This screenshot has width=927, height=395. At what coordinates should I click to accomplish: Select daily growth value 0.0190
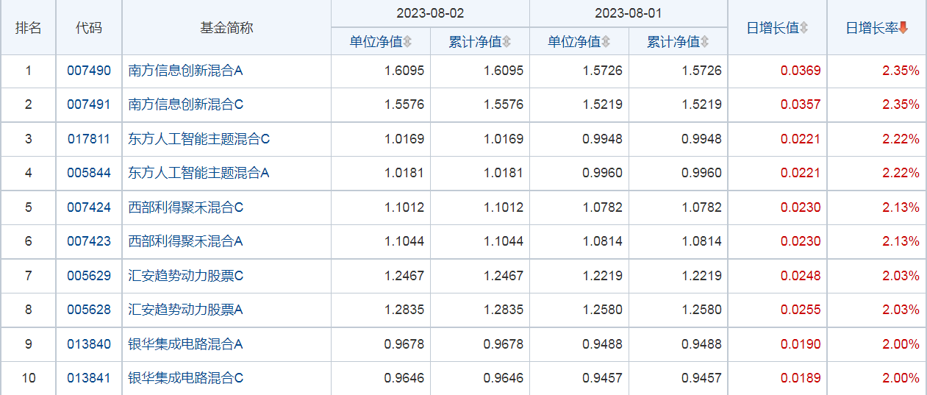point(801,344)
